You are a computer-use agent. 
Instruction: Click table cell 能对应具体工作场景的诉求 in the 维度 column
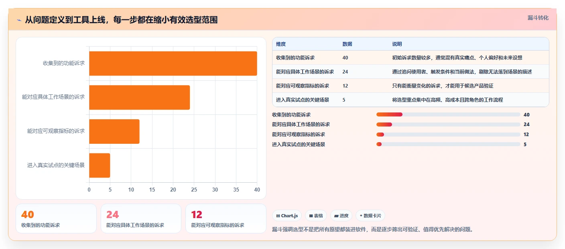[x=305, y=72]
